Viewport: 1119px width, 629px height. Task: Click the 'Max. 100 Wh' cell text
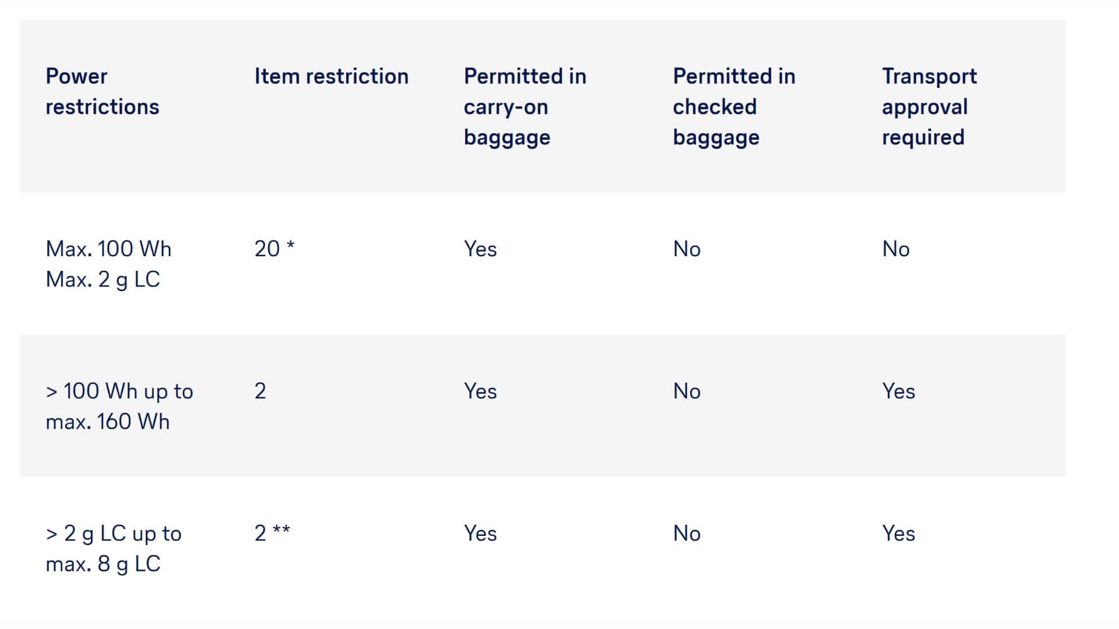[108, 249]
